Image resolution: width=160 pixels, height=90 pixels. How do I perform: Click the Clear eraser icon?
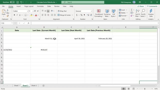pyautogui.click(x=131, y=16)
